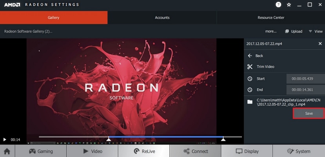The image size is (325, 157).
Task: Click the Trim Video scissors icon
Action: 250,66
